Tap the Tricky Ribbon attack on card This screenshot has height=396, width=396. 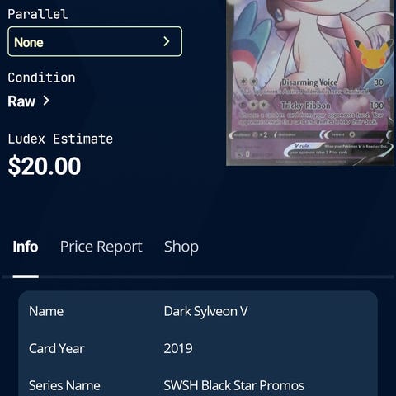point(306,106)
